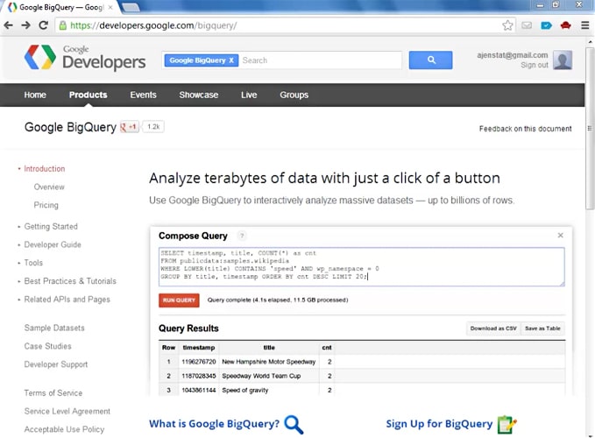Open the Sign Up for BigQuery link
The width and height of the screenshot is (595, 438).
pyautogui.click(x=439, y=424)
